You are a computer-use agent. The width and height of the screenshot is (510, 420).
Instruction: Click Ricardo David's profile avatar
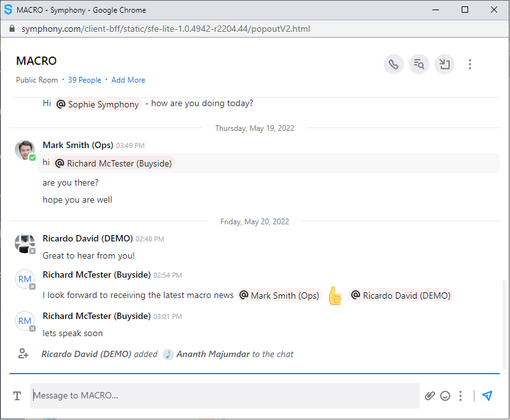coord(25,243)
